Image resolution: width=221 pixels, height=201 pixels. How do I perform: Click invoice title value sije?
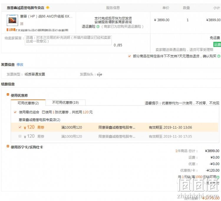(x=99, y=74)
